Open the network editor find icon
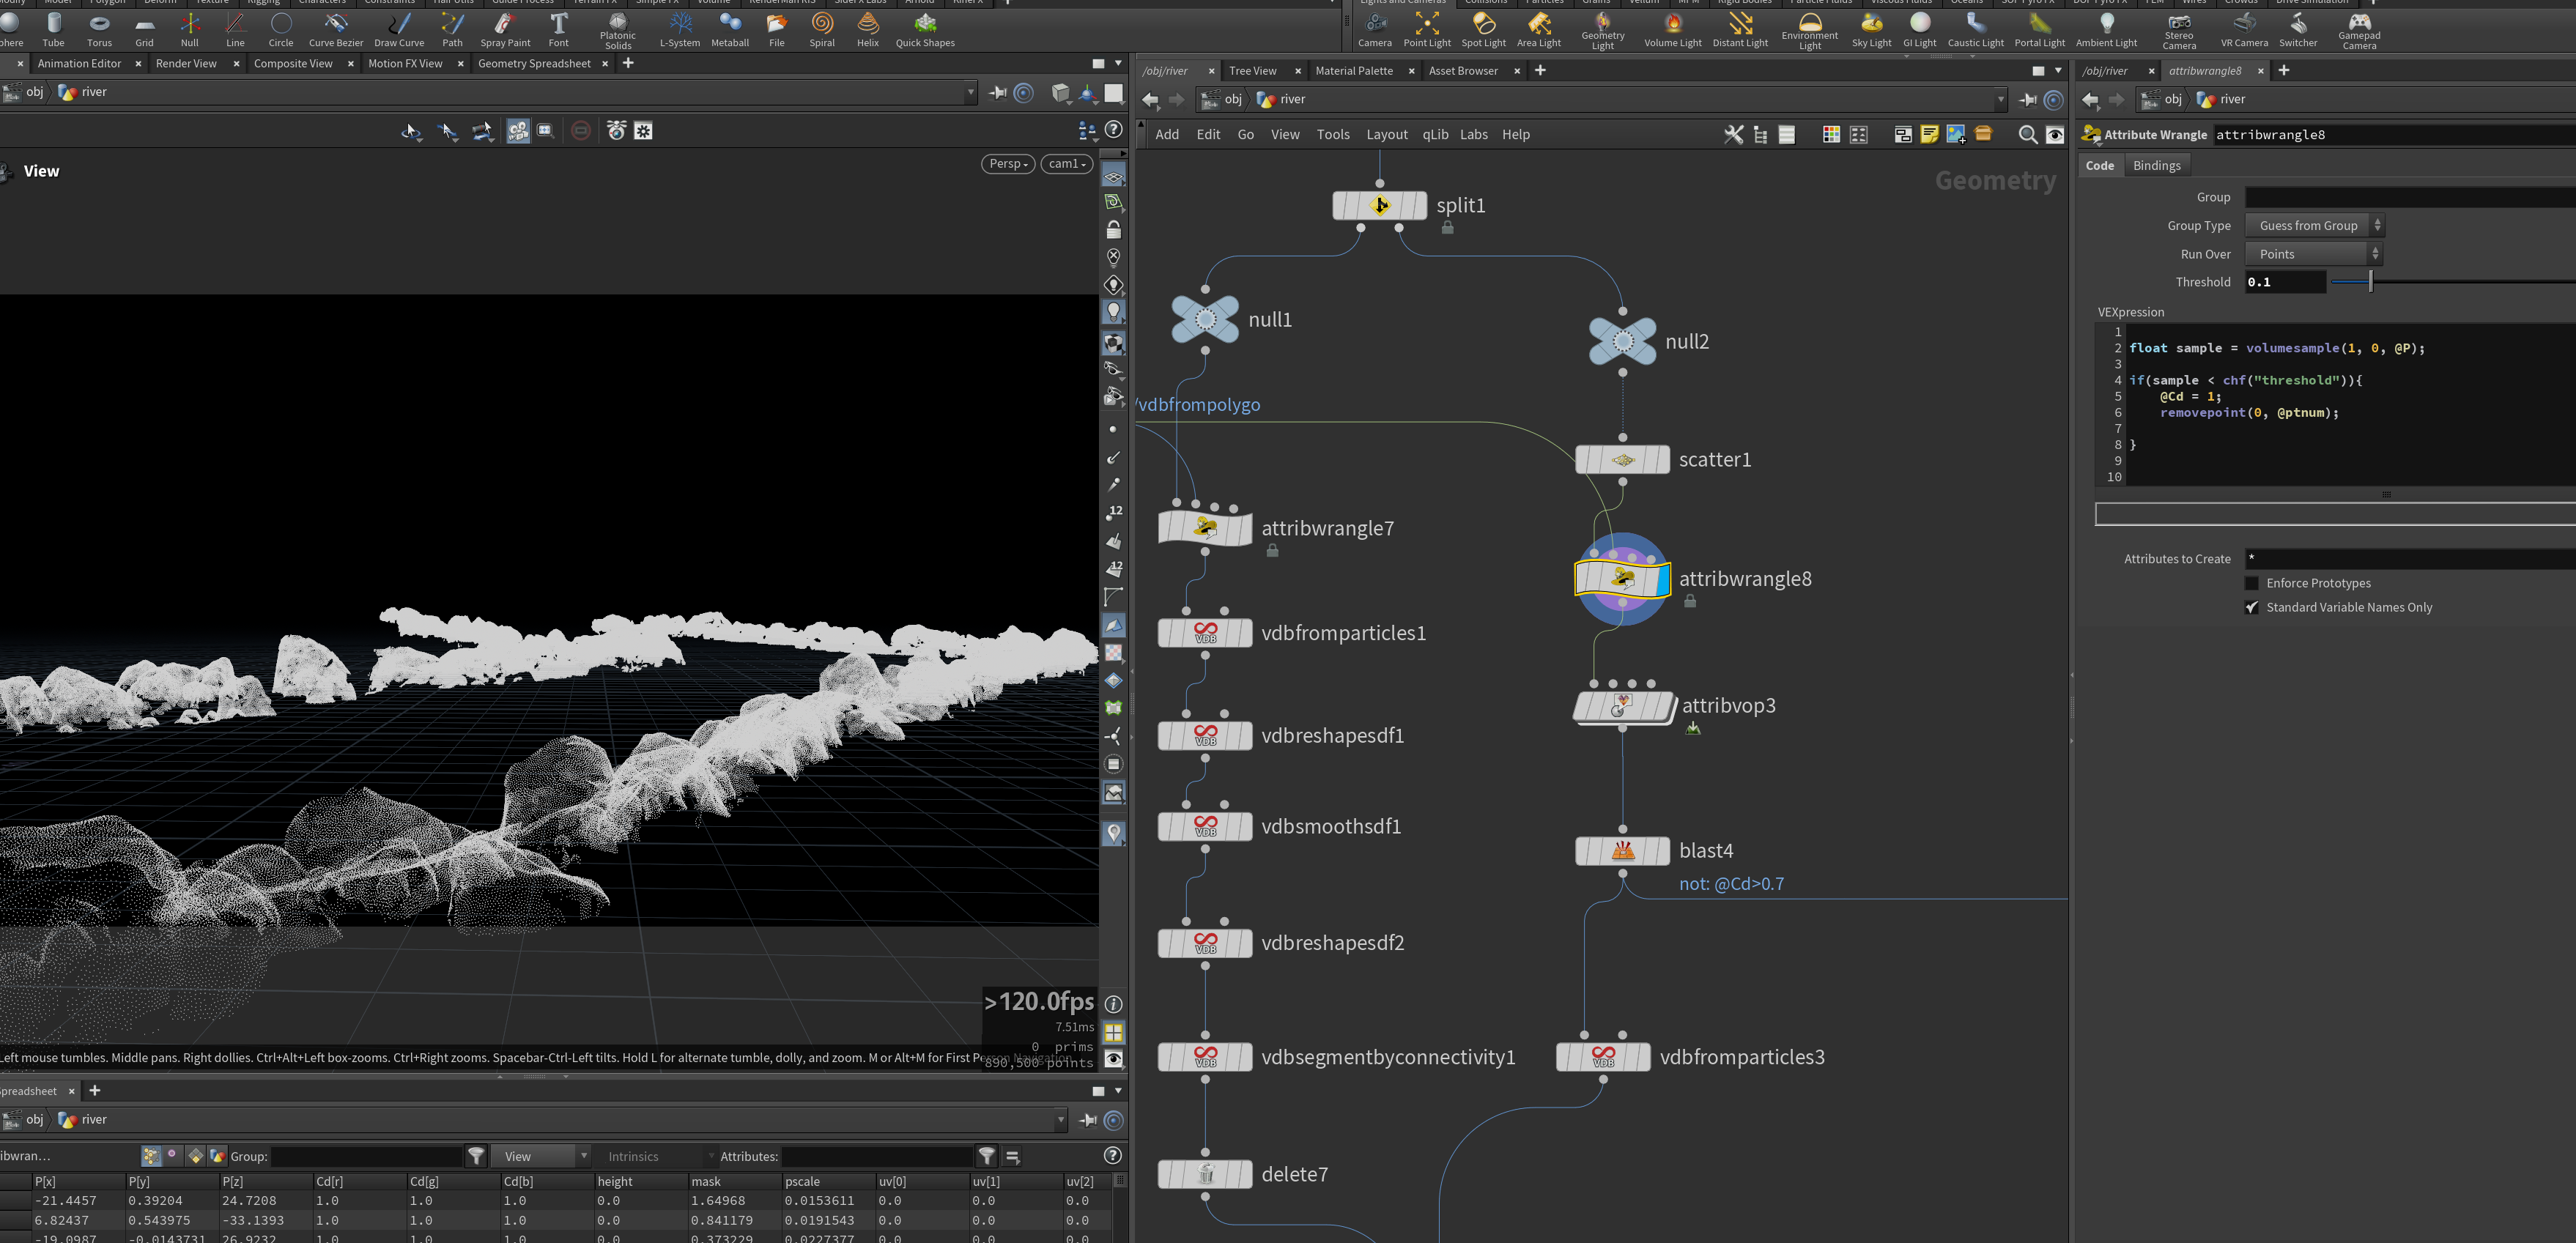 click(x=2027, y=134)
